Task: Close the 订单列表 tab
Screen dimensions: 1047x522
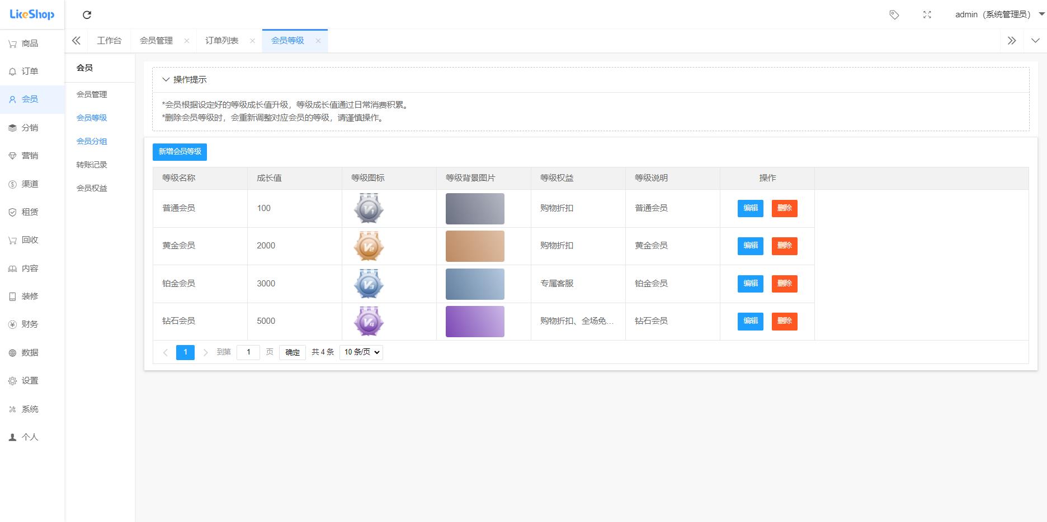Action: point(252,41)
